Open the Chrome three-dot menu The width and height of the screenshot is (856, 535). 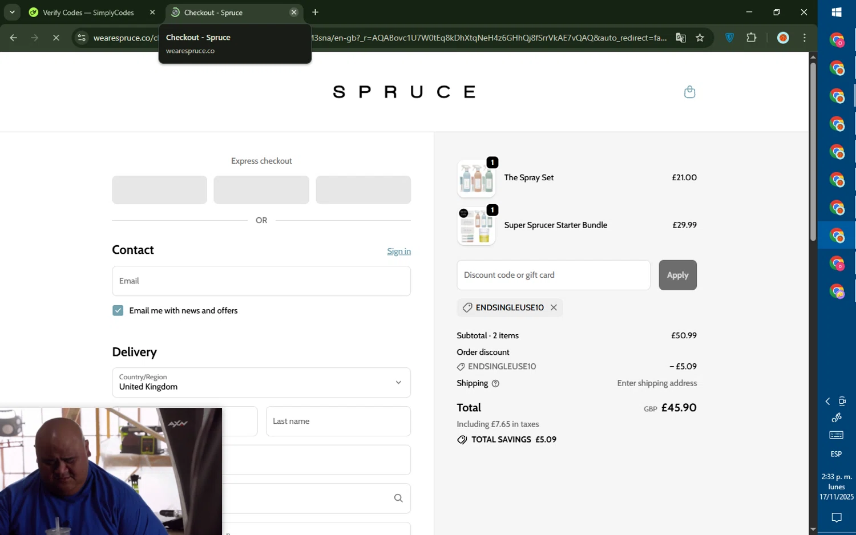805,38
